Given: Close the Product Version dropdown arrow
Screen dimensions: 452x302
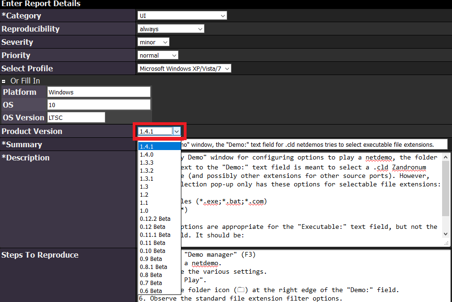Looking at the screenshot, I should click(x=176, y=131).
